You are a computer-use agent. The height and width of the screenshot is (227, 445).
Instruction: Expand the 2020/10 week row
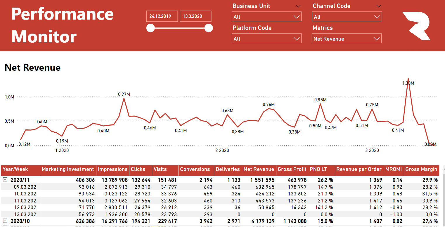[x=5, y=221]
